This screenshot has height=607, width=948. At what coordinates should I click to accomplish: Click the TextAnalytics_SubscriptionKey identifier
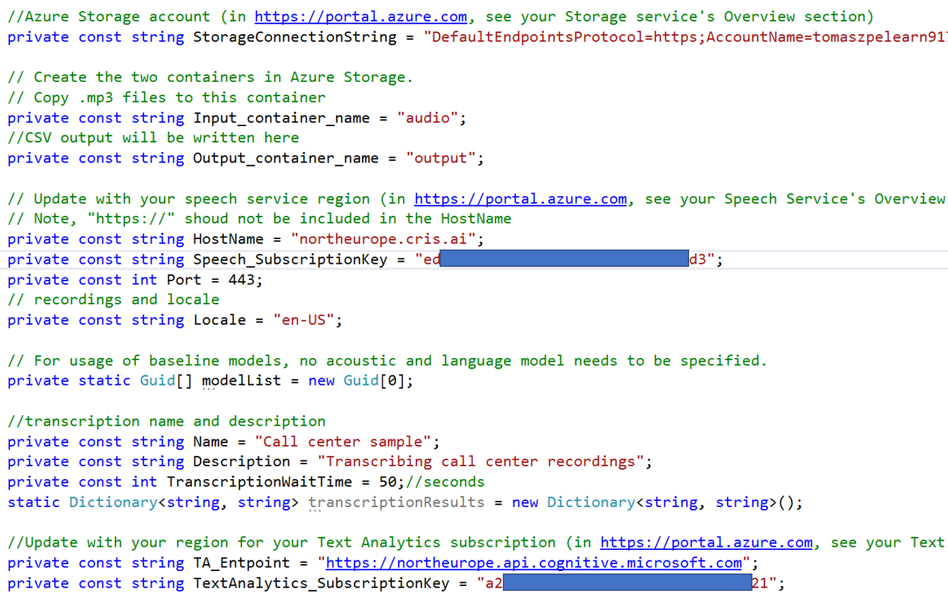tap(321, 583)
